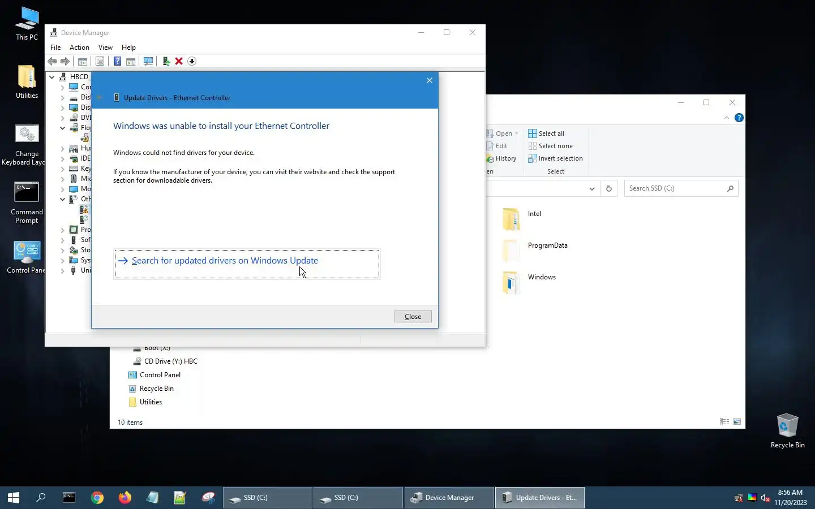
Task: Open the Recycle Bin desktop icon
Action: [787, 431]
